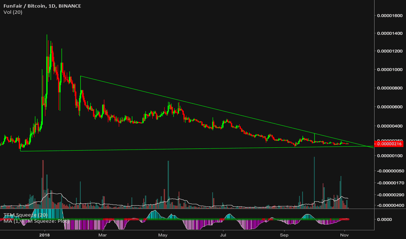Click the red 0.00000216 current price label

[x=389, y=144]
